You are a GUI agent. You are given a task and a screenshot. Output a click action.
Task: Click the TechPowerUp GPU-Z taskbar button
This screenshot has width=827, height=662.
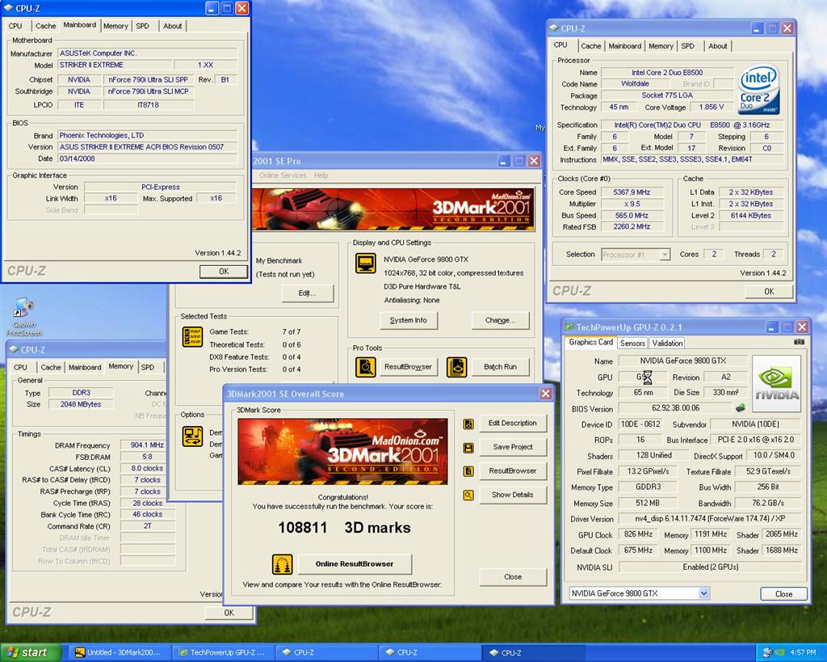[x=225, y=652]
